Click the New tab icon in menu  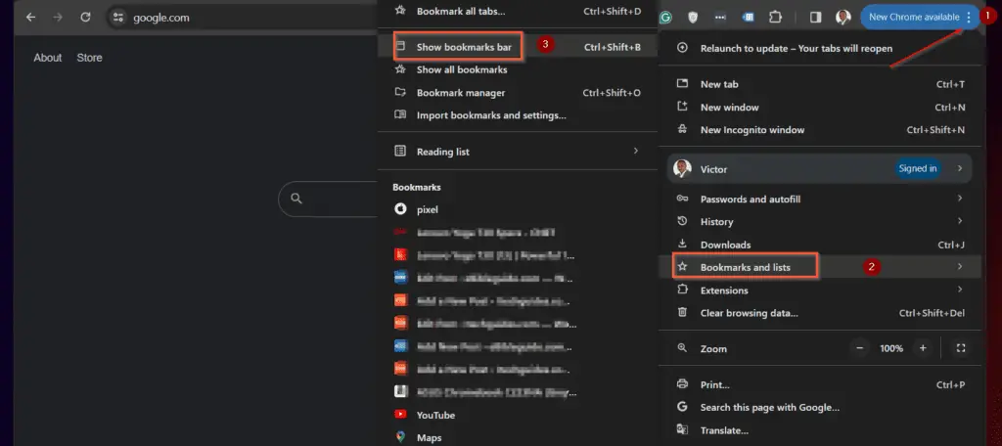(682, 84)
